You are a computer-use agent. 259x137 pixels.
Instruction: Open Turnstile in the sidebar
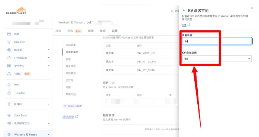[19, 93]
